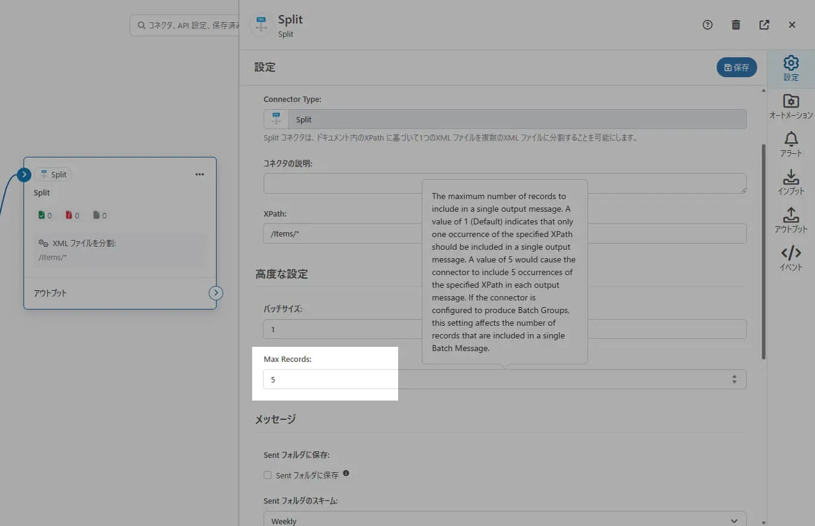Click the Connector Type: label
This screenshot has height=526, width=815.
pos(293,99)
